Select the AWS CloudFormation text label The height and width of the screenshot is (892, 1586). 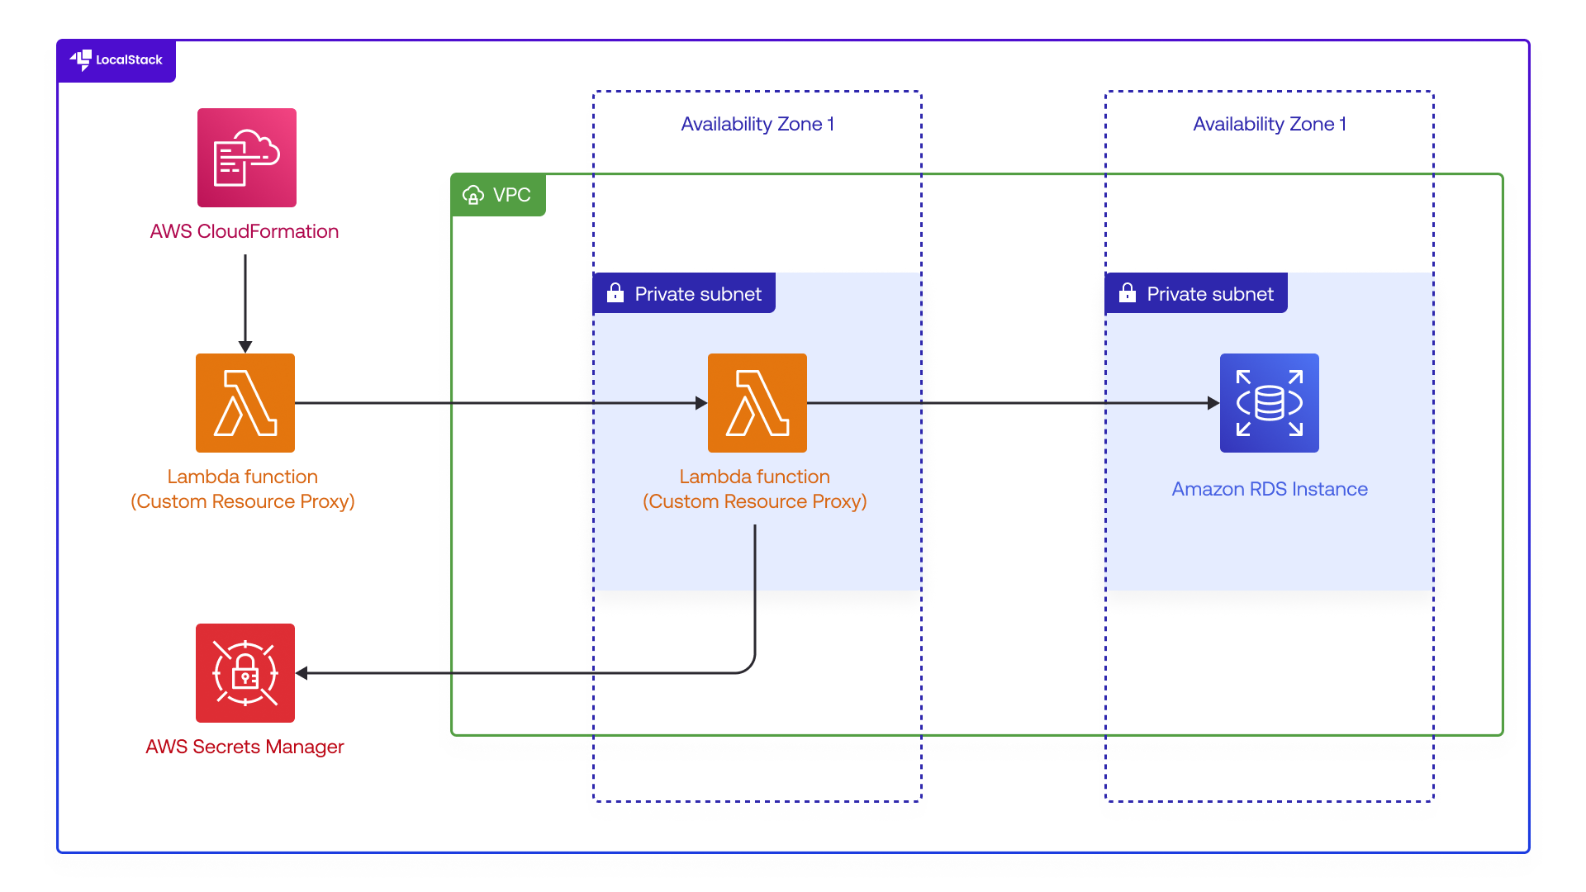(x=245, y=231)
